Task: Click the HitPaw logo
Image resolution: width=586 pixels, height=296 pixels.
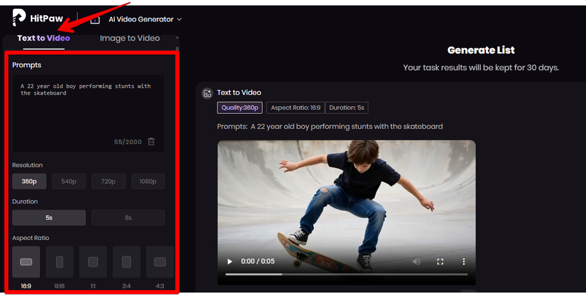Action: (37, 18)
